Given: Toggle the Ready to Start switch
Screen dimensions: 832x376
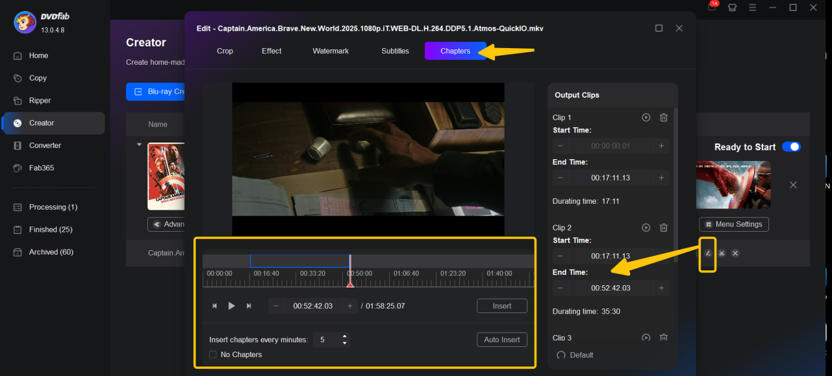Looking at the screenshot, I should (791, 147).
